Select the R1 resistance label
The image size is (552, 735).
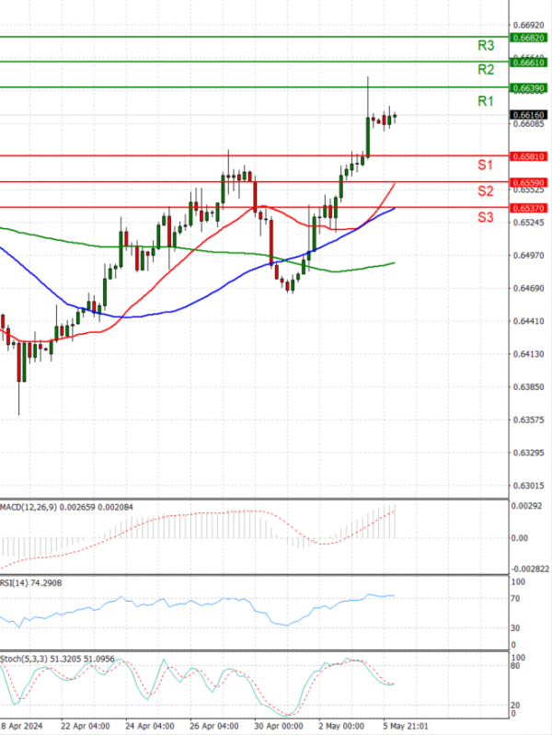click(486, 101)
